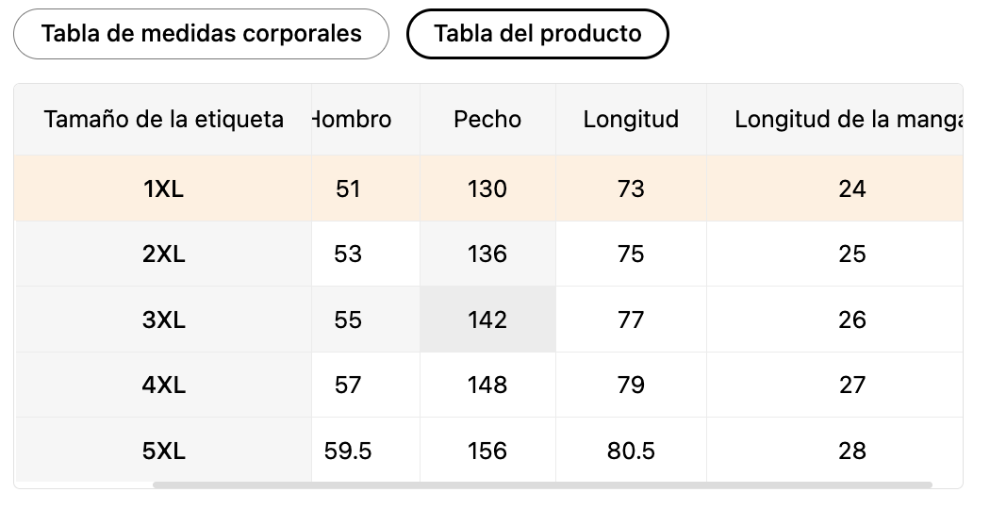Select the 5XL size row label

(x=163, y=451)
